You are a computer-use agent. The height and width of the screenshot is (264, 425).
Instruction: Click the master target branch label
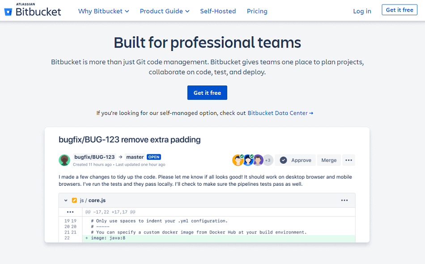[x=135, y=157]
